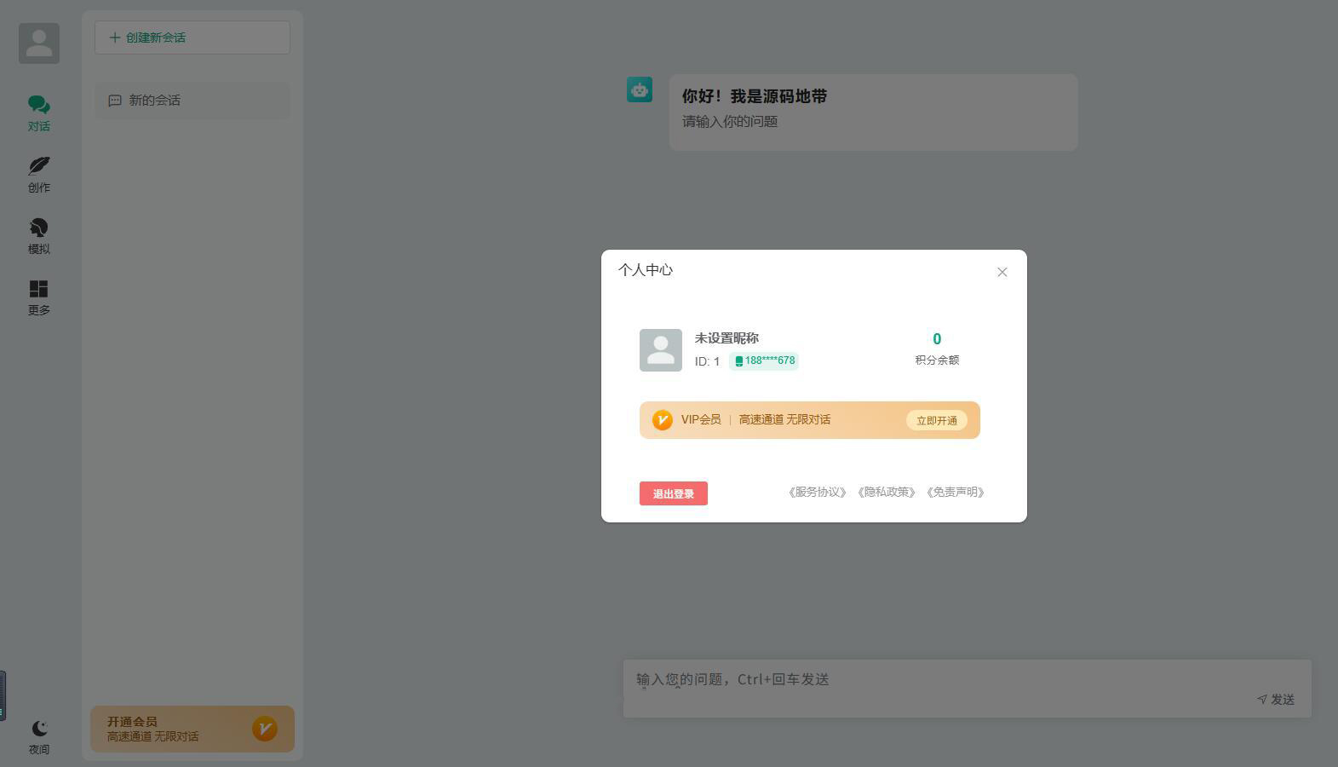This screenshot has width=1338, height=767.
Task: Click the 更多 grid icon
Action: tap(38, 290)
